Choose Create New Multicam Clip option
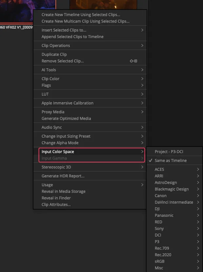203x272 pixels. (85, 21)
